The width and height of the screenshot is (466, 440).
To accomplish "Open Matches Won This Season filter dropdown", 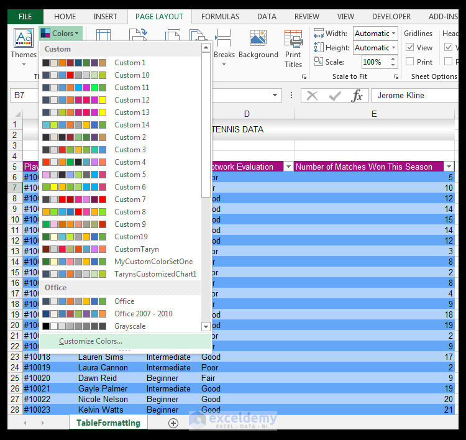I will [449, 167].
